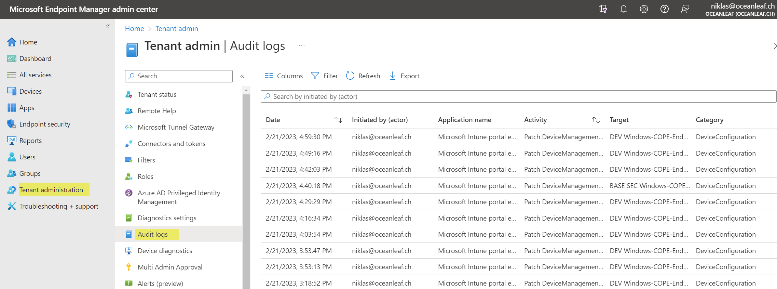Click the Users icon in left navigation
Image resolution: width=777 pixels, height=289 pixels.
[x=12, y=157]
